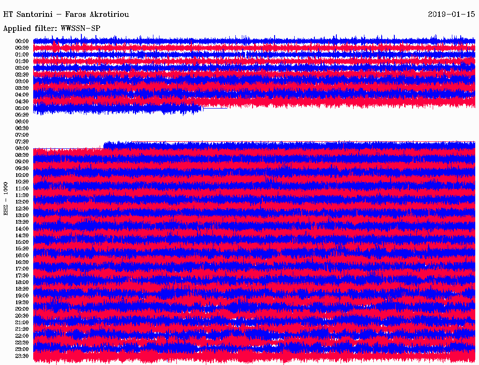Select the 17:00 time label

pyautogui.click(x=22, y=269)
